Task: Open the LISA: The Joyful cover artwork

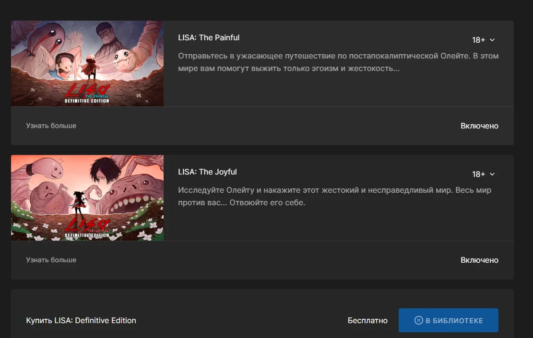Action: click(x=87, y=198)
